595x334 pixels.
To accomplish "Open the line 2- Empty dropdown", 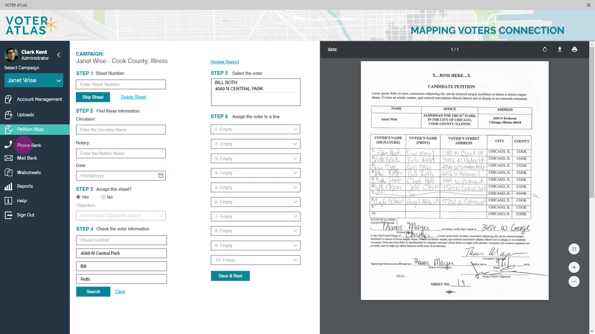I will [x=255, y=144].
